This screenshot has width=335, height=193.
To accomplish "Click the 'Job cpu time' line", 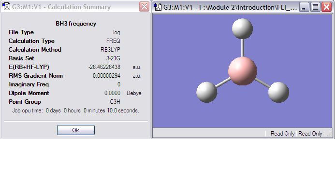I will click(75, 110).
